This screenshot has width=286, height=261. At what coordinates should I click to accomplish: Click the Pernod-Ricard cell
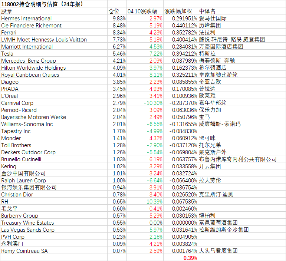(x=54, y=110)
